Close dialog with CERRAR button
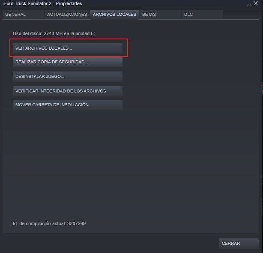Image resolution: width=263 pixels, height=253 pixels. (239, 244)
